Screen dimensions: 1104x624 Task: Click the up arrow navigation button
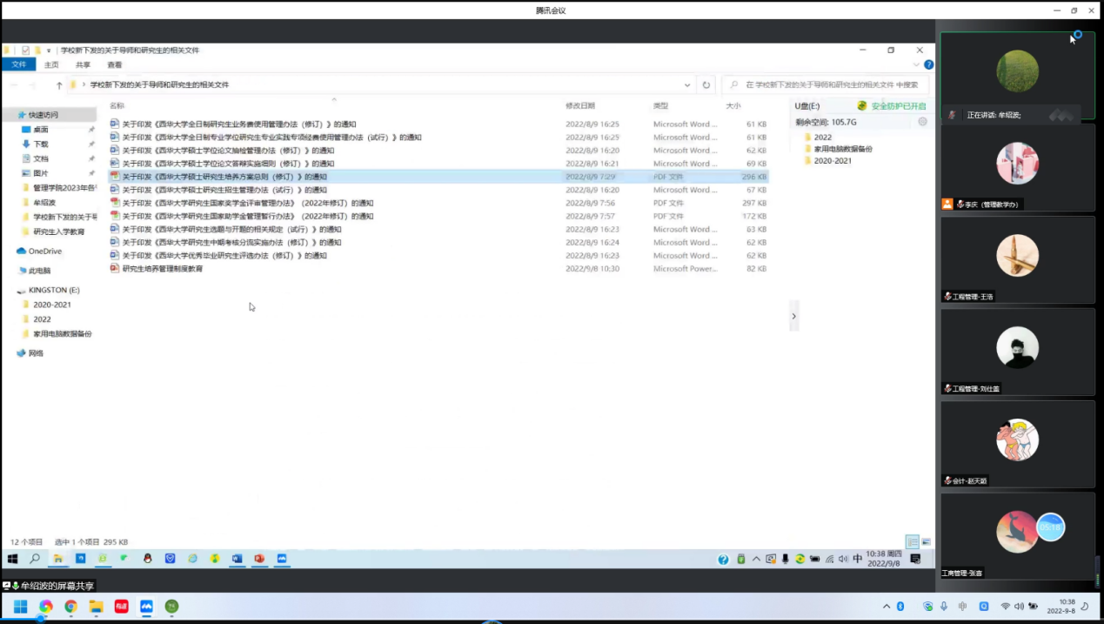[59, 85]
